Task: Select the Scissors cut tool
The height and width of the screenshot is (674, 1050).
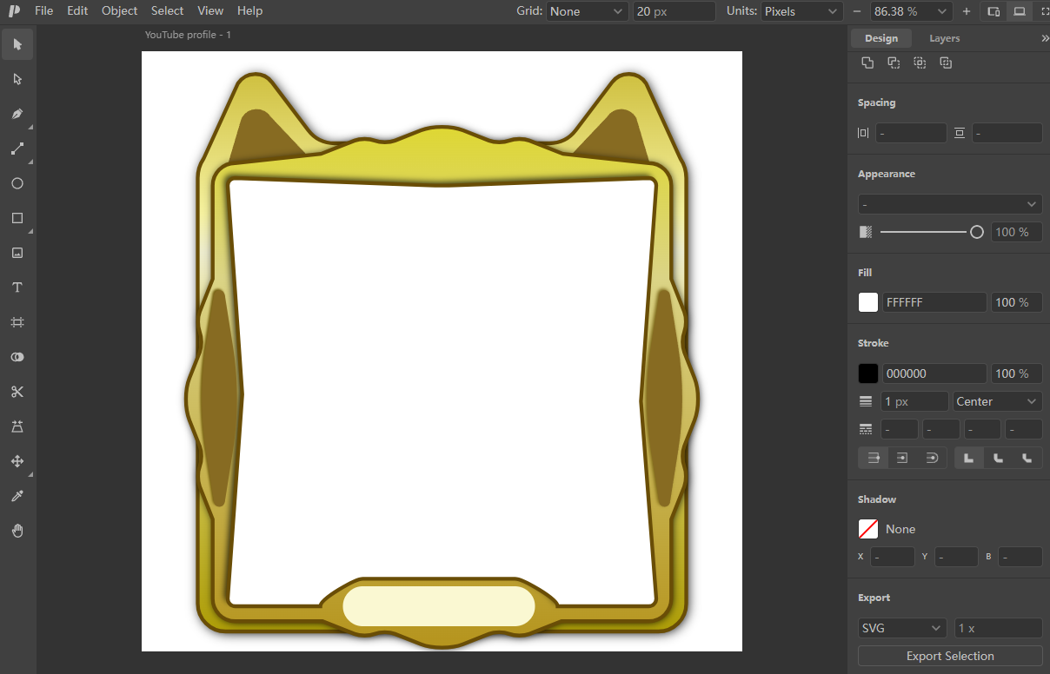Action: 17,392
